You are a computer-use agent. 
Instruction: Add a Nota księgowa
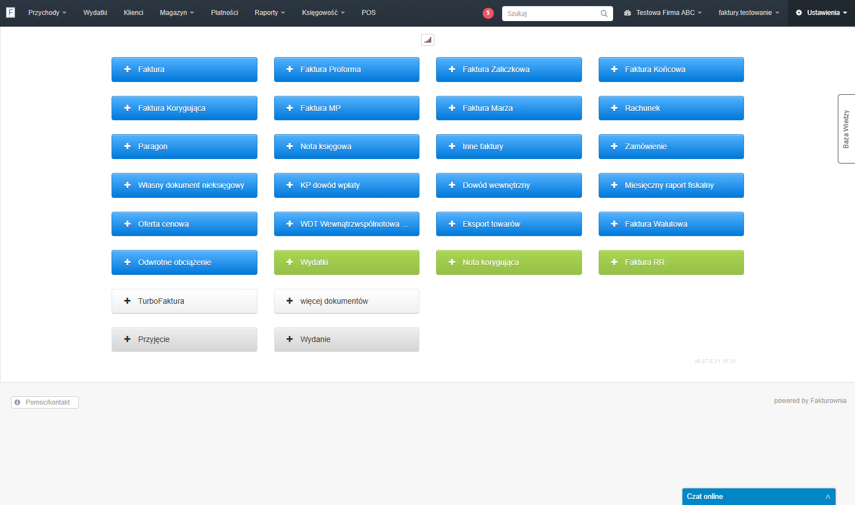[347, 146]
